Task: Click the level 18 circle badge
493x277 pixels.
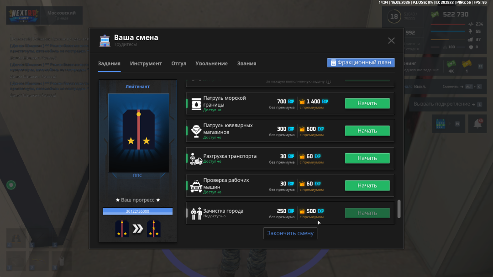Action: [394, 16]
